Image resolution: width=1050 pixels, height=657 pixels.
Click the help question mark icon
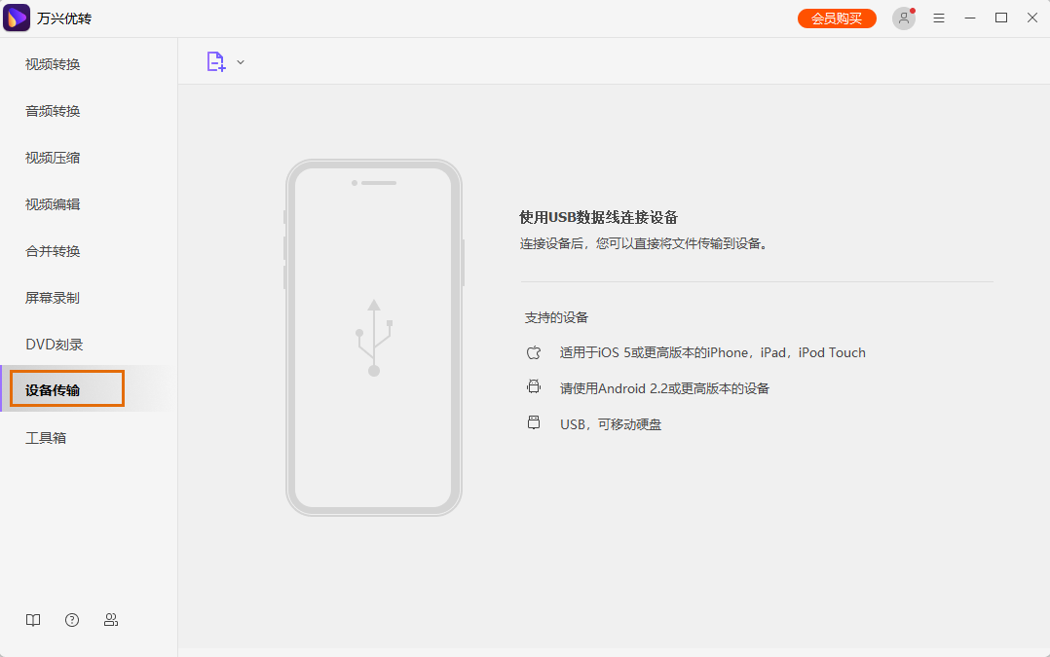coord(72,620)
